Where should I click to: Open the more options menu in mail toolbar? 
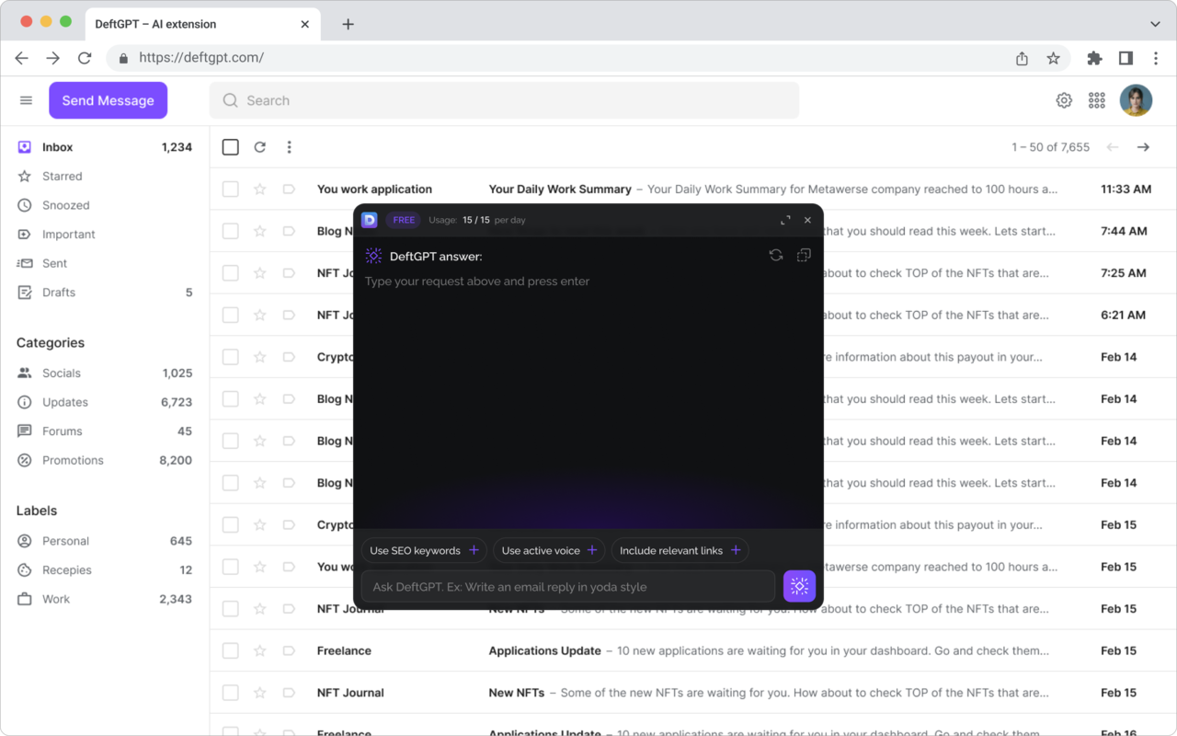tap(289, 147)
